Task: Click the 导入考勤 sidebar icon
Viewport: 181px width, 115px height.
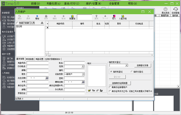Action: coord(4,17)
